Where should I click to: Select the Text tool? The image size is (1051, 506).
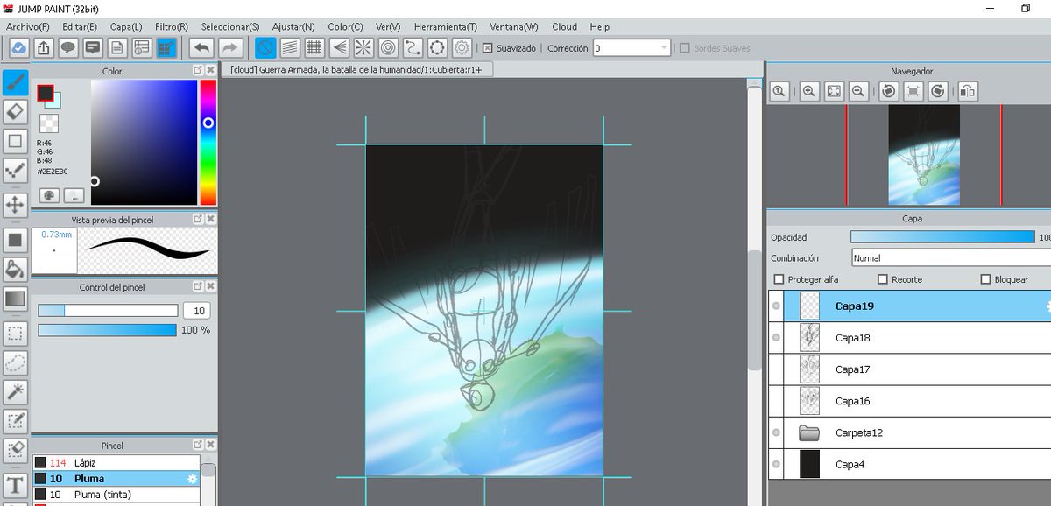click(15, 485)
